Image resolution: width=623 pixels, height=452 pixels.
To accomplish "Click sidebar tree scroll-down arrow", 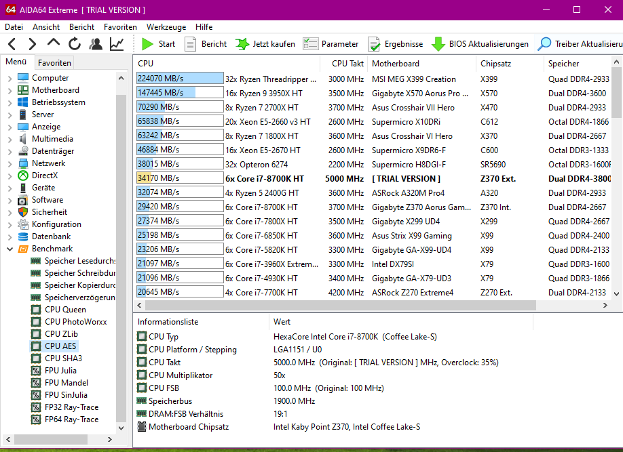I will [x=121, y=428].
